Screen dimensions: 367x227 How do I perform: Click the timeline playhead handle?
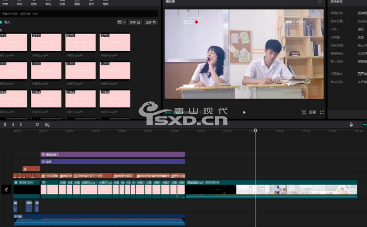point(255,131)
